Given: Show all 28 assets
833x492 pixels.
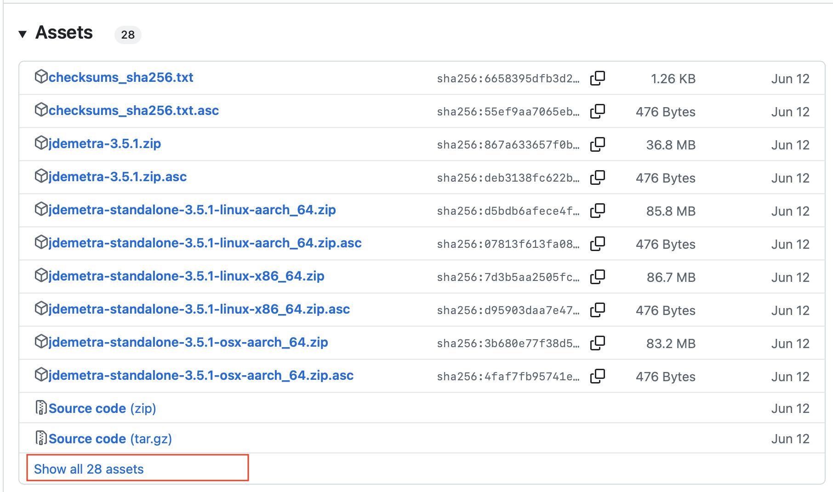Looking at the screenshot, I should point(89,469).
